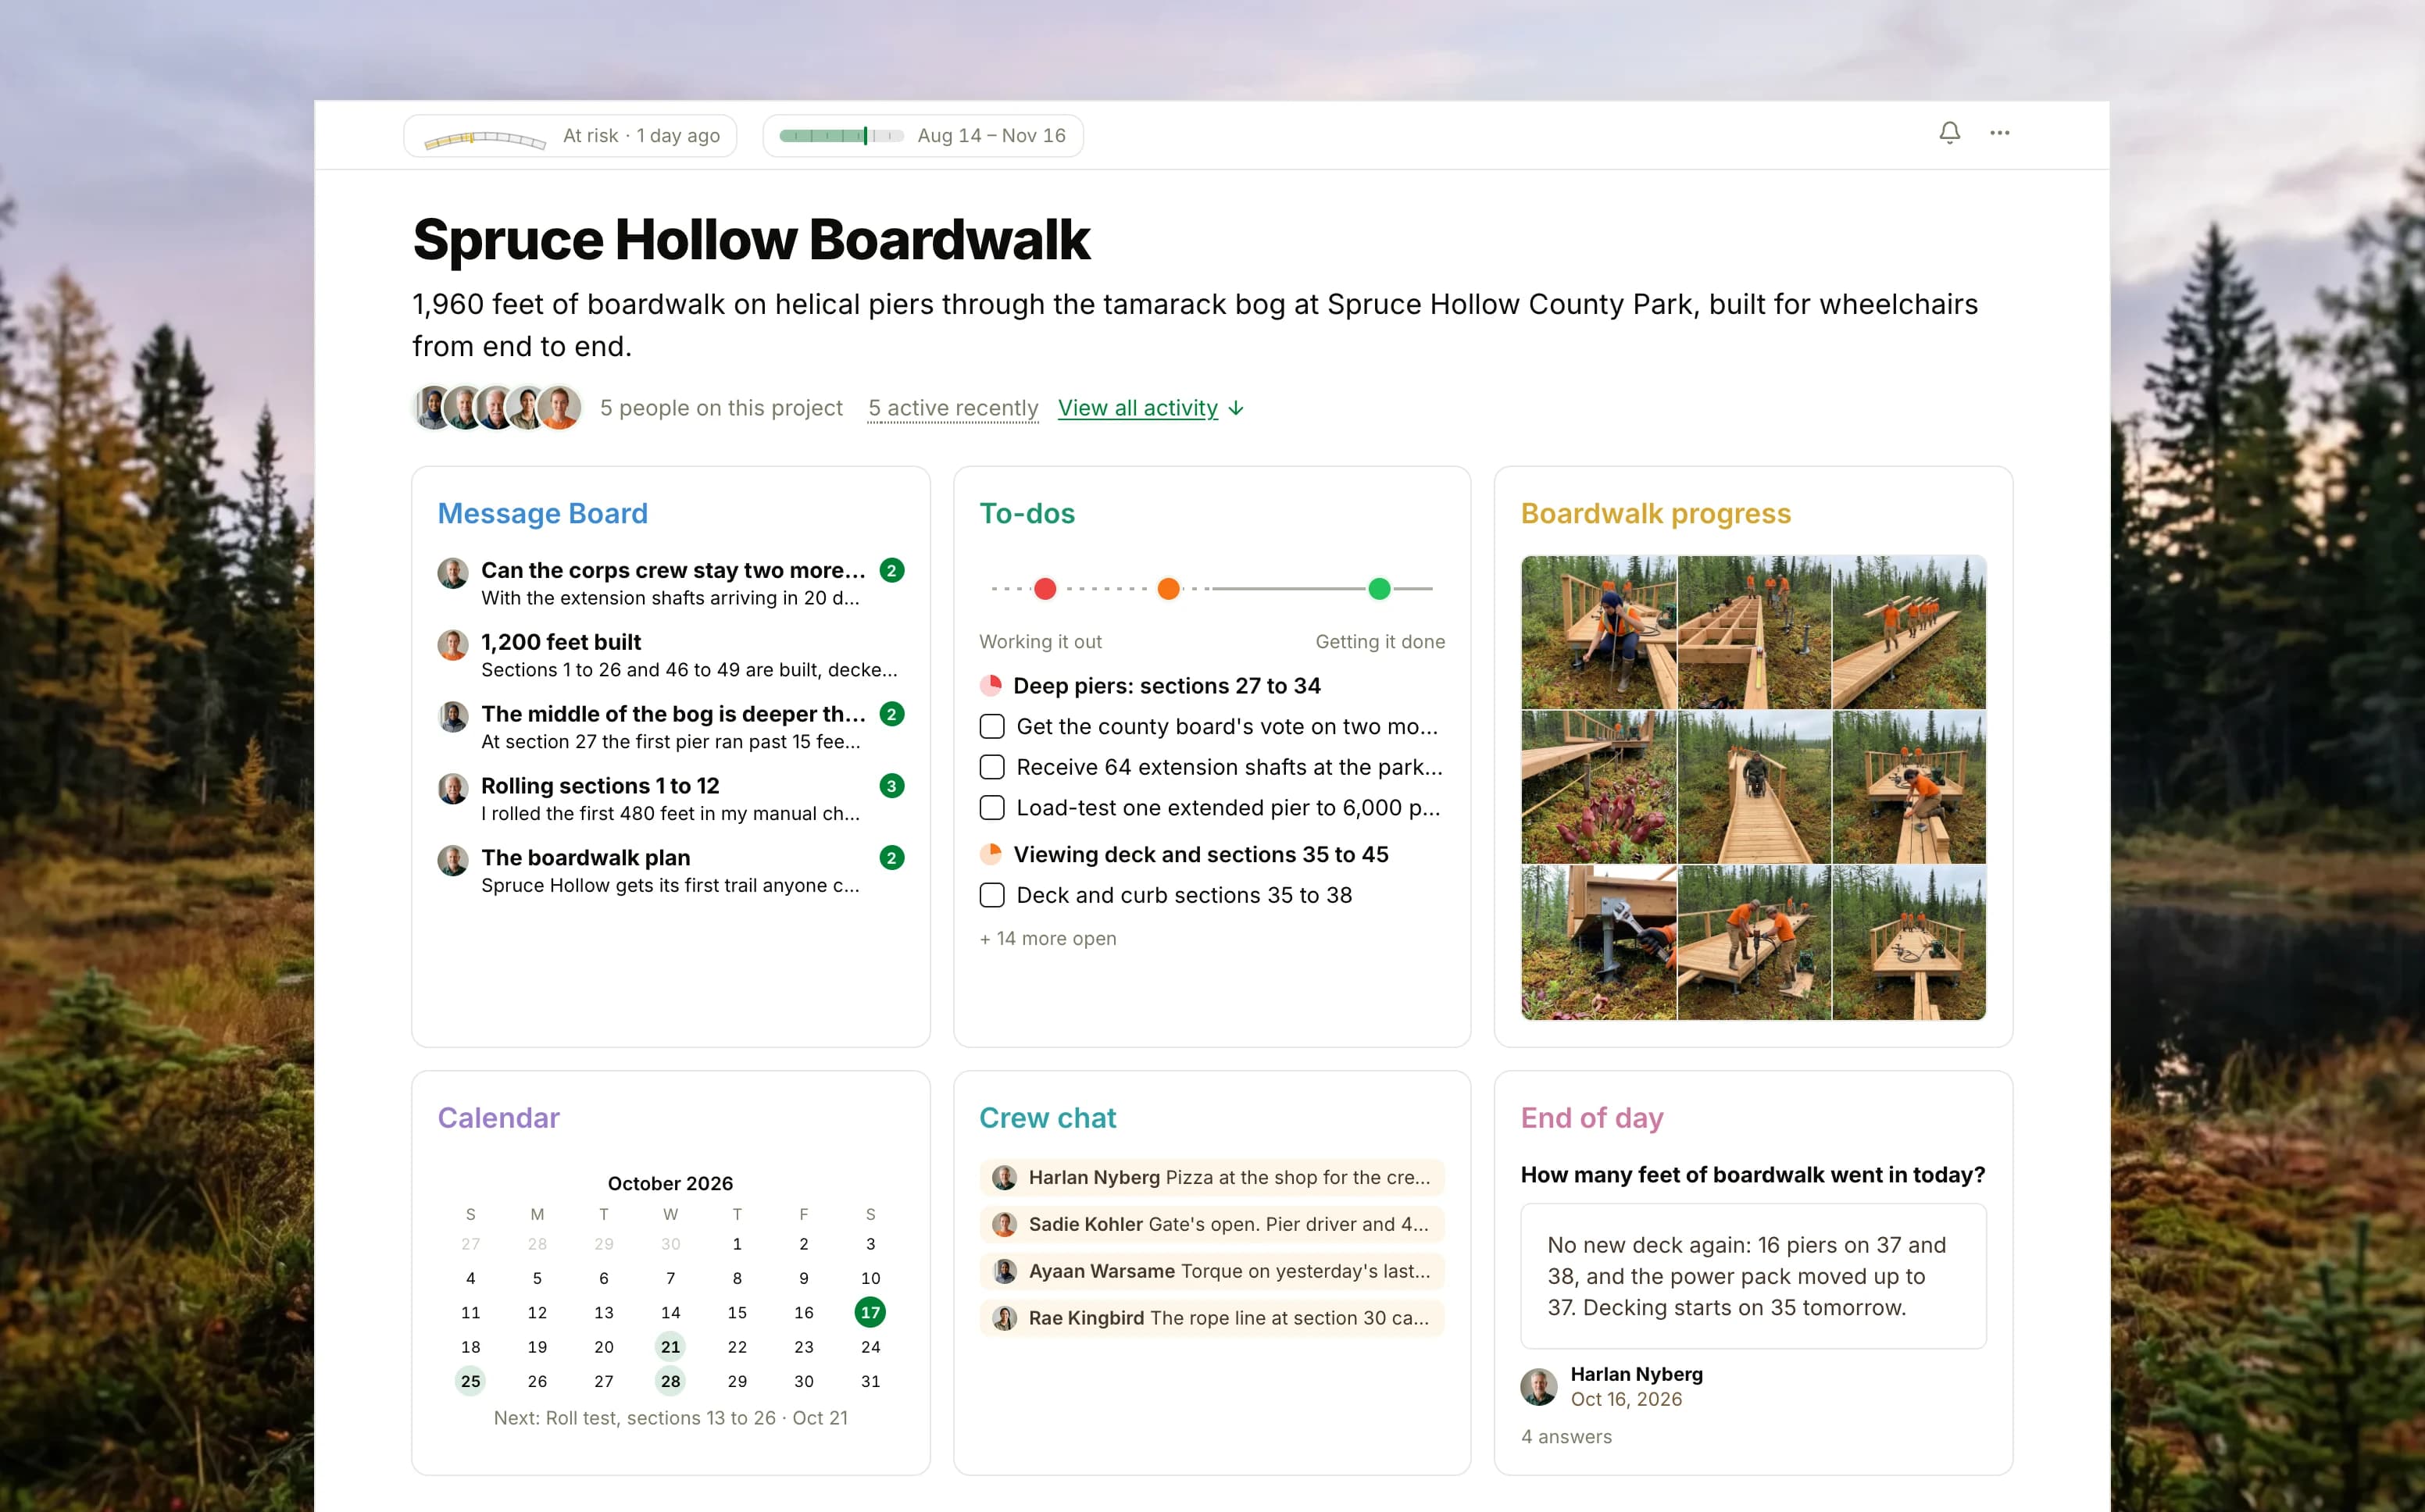2425x1512 pixels.
Task: Open list 'Deep piers: sections 27 to 34'
Action: point(1167,686)
